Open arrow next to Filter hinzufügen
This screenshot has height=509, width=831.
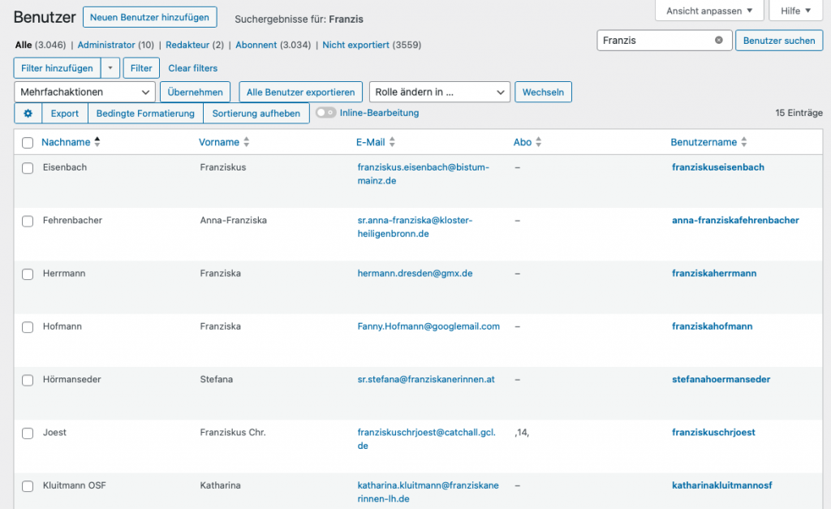[x=110, y=69]
